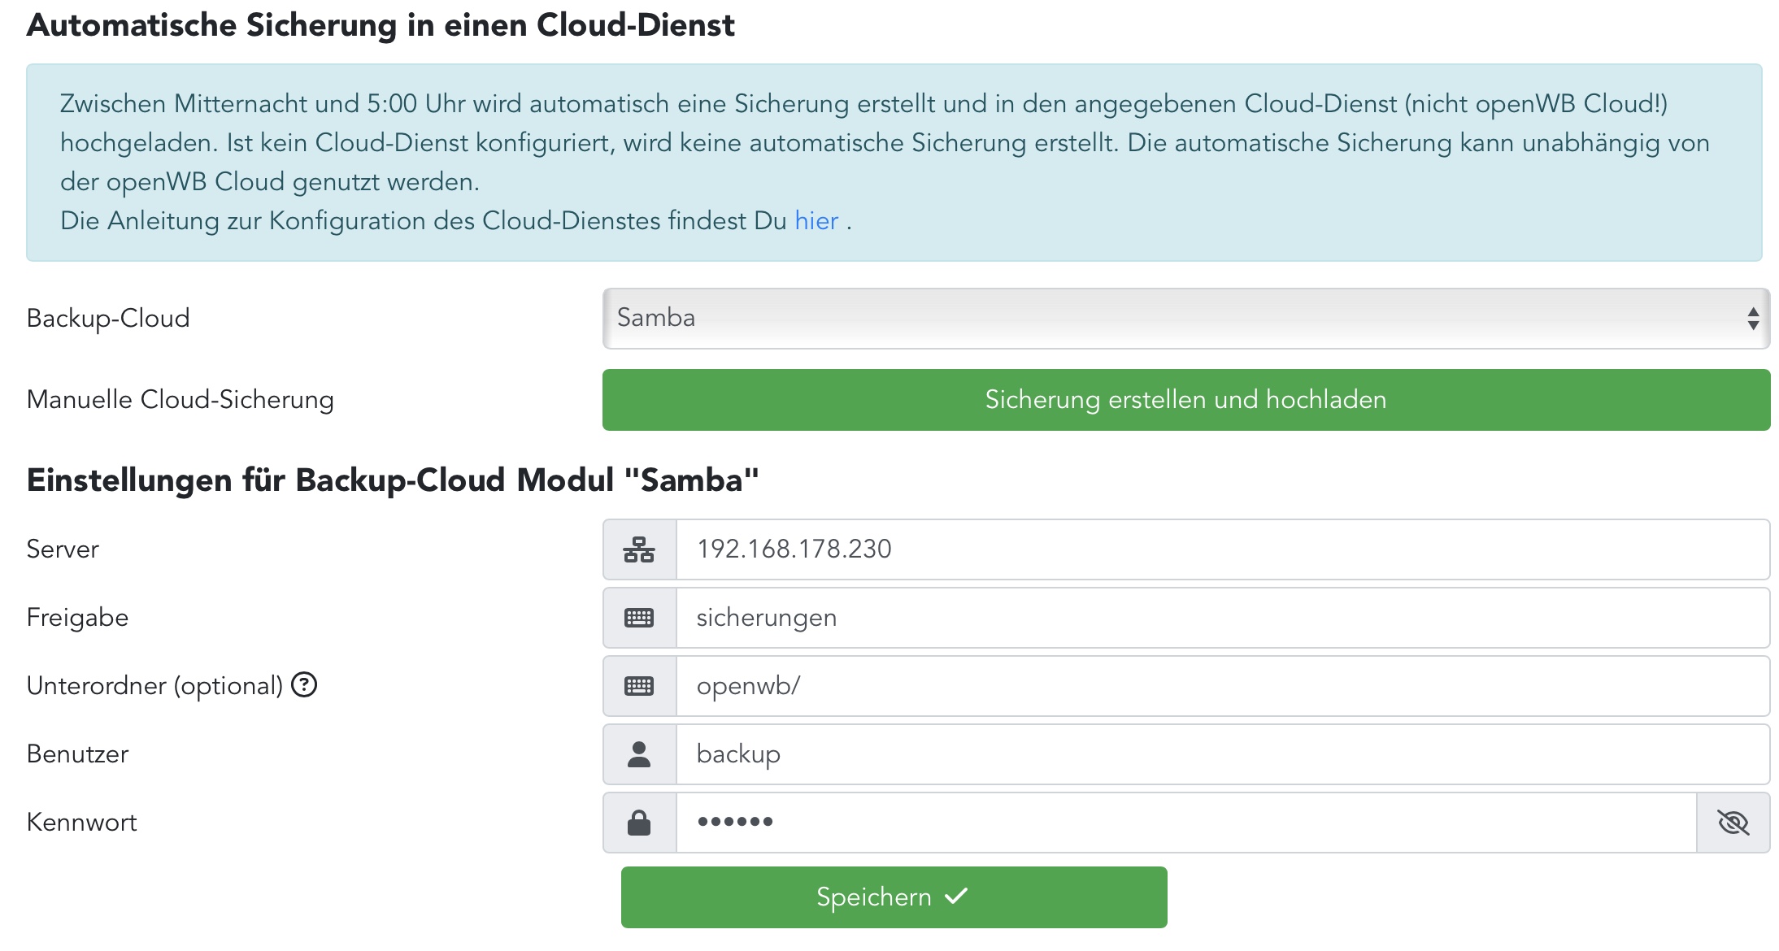The image size is (1779, 951).
Task: Click the user icon beside the Benutzer field
Action: point(639,754)
